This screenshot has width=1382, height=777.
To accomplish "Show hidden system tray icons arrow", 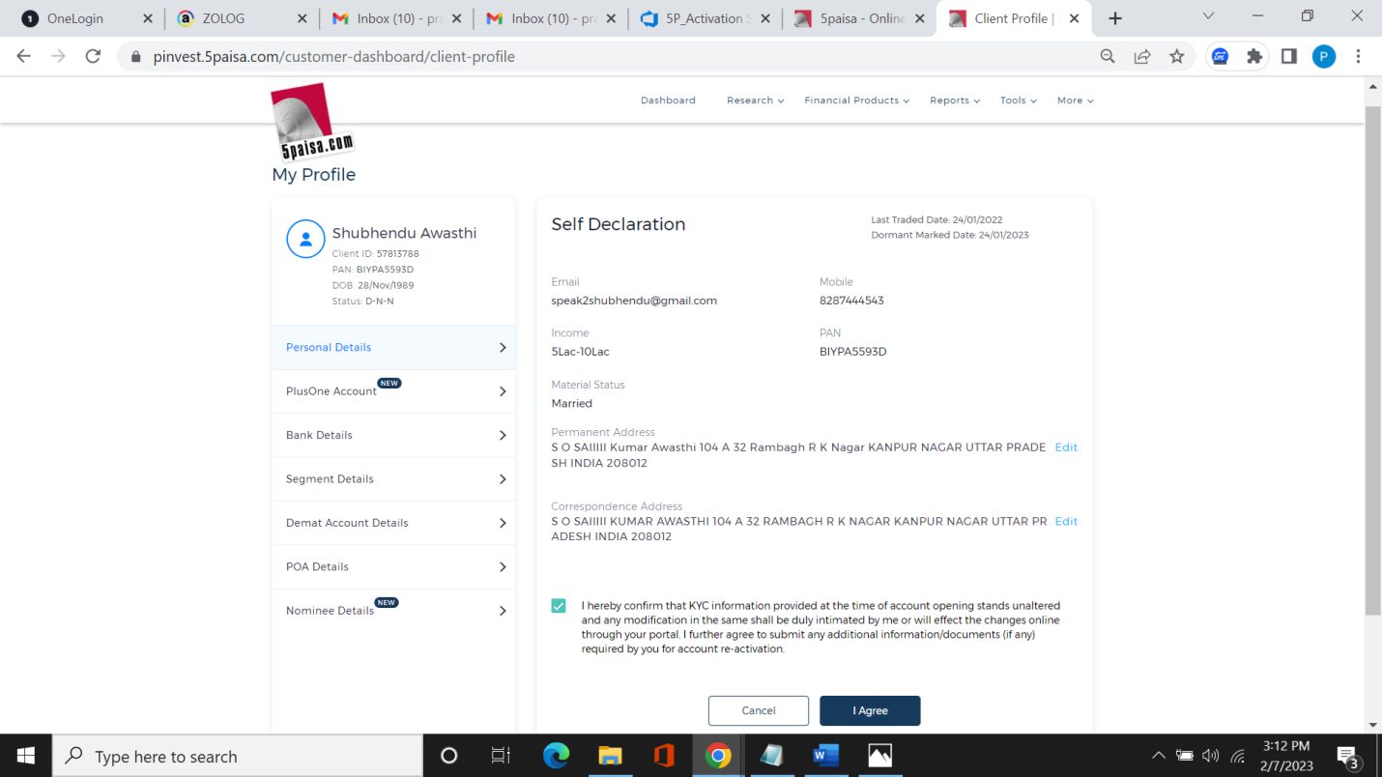I will click(1159, 756).
